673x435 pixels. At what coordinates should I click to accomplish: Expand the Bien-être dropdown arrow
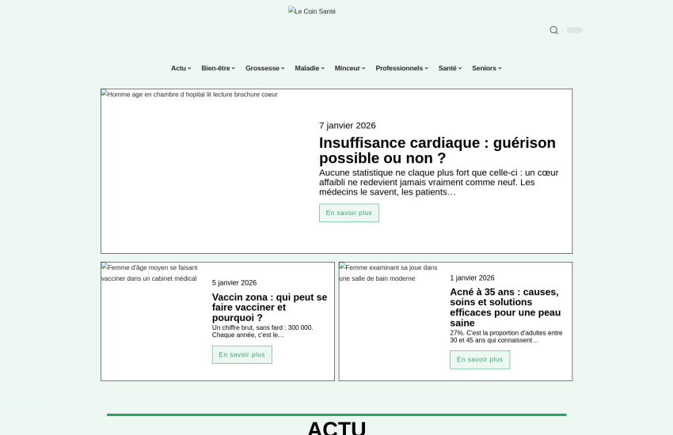click(x=234, y=68)
